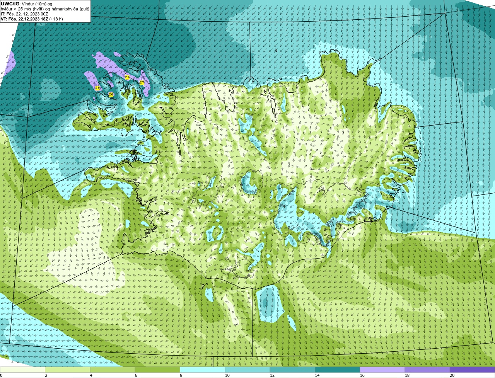Click the scale label 0
Image resolution: width=495 pixels, height=378 pixels.
1,375
